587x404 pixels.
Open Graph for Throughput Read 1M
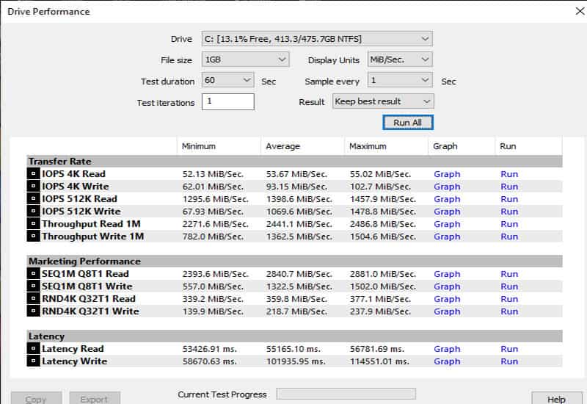pyautogui.click(x=447, y=224)
